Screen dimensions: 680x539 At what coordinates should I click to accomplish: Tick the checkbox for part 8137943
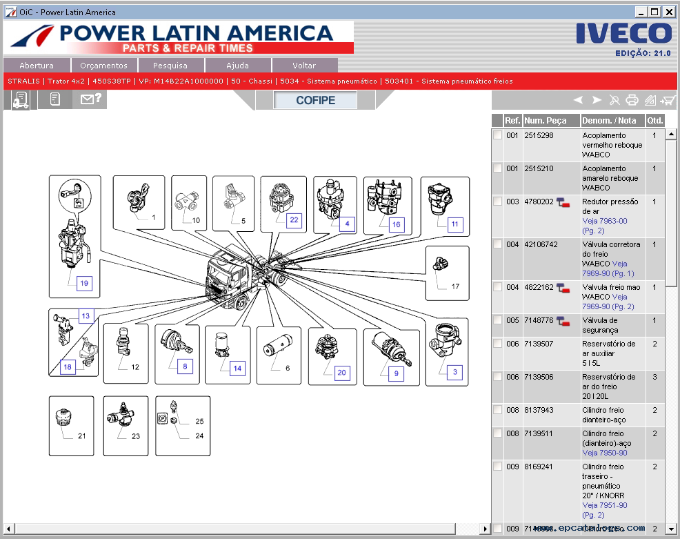[x=497, y=410]
